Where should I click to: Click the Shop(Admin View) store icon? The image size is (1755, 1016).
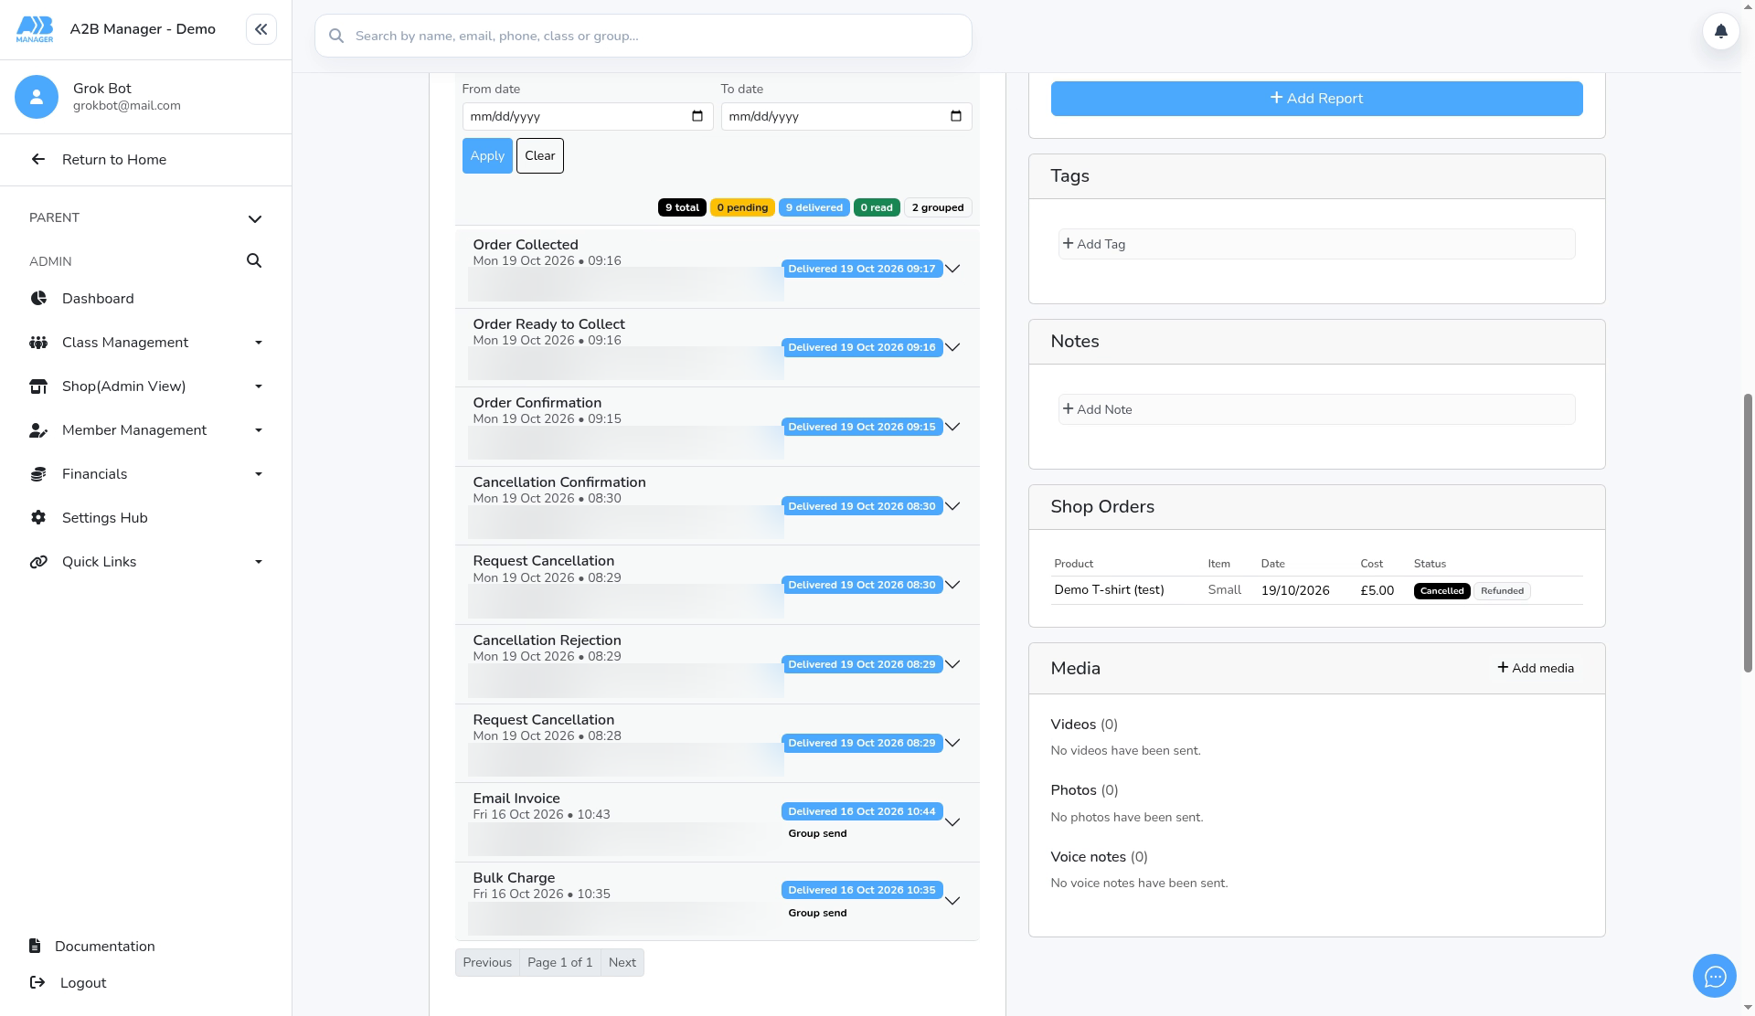coord(38,386)
